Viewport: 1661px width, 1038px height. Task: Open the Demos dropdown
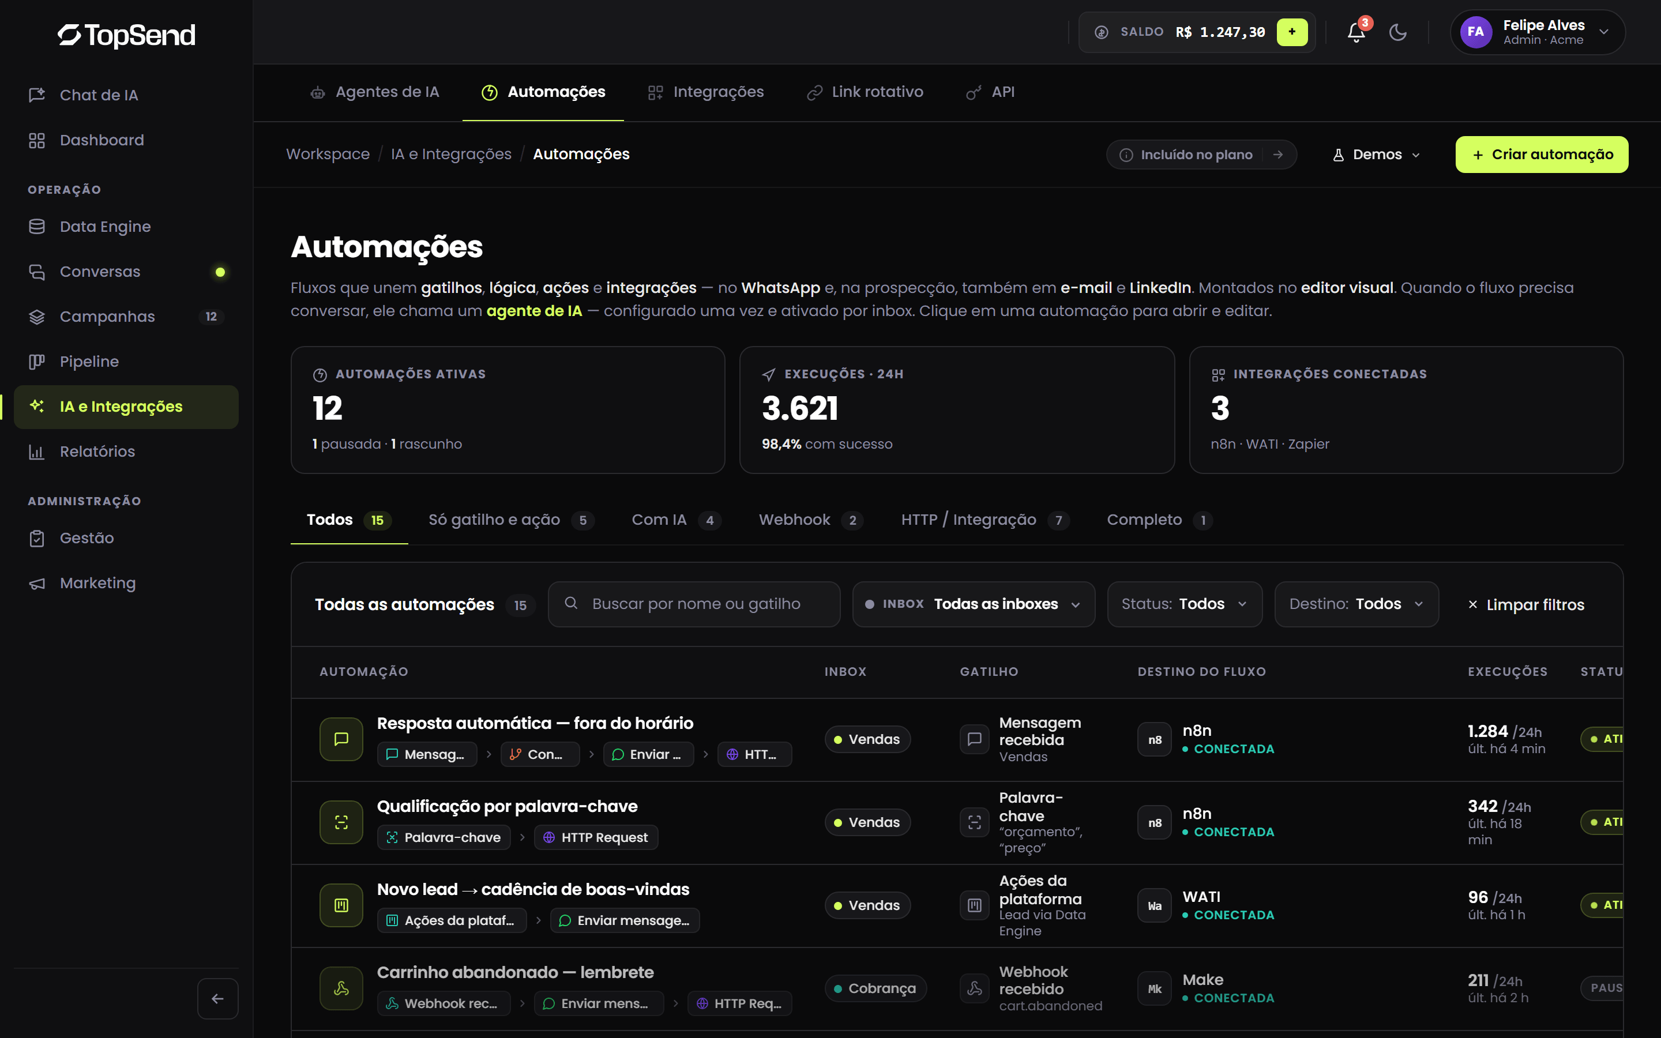click(x=1376, y=155)
